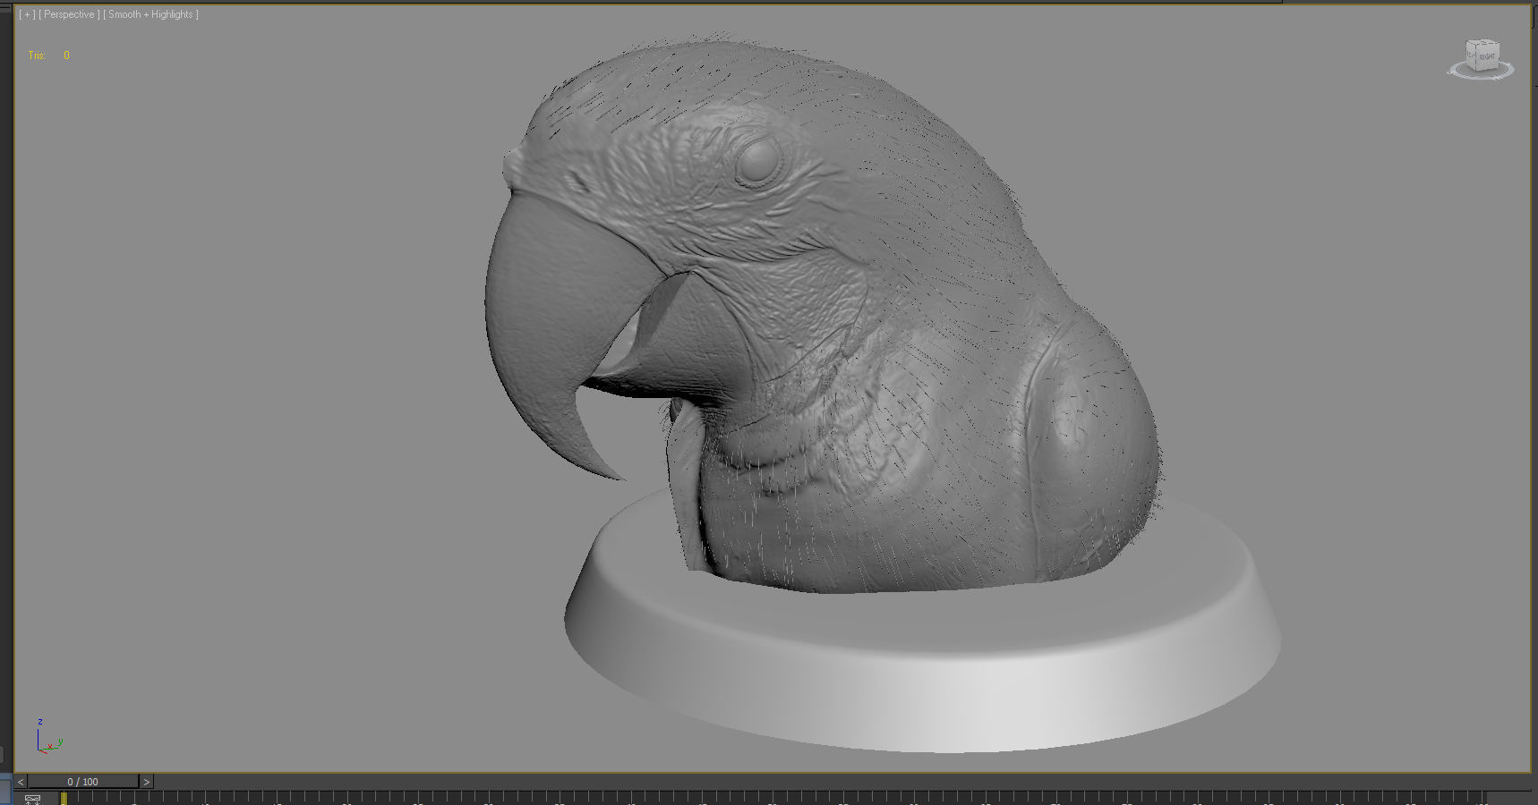The image size is (1538, 805).
Task: Click the ViewCube in the viewport corner
Action: pos(1482,59)
